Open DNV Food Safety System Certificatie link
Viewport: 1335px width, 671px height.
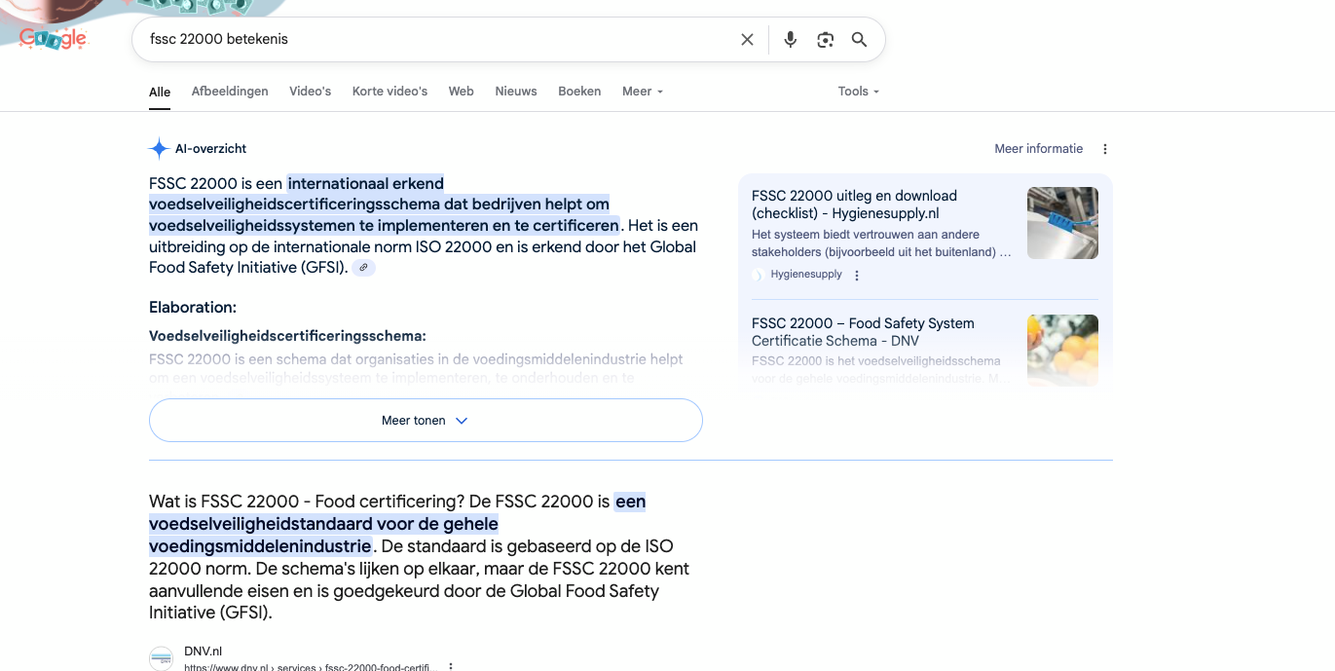coord(863,332)
